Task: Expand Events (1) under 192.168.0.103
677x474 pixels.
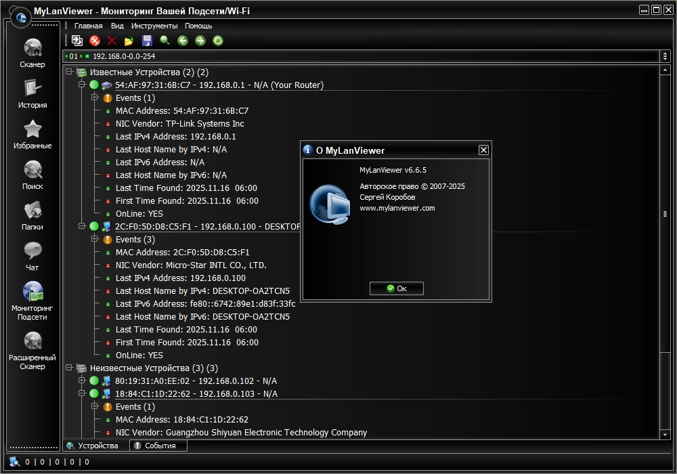Action: point(95,406)
